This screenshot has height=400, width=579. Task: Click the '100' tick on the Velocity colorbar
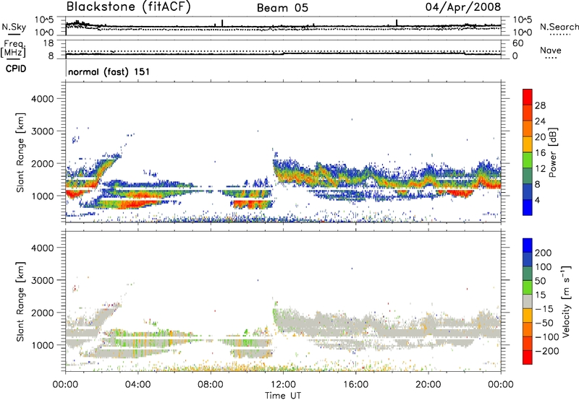click(544, 266)
